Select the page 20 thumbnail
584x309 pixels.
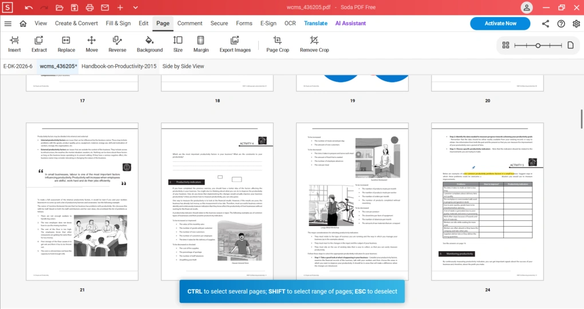488,82
